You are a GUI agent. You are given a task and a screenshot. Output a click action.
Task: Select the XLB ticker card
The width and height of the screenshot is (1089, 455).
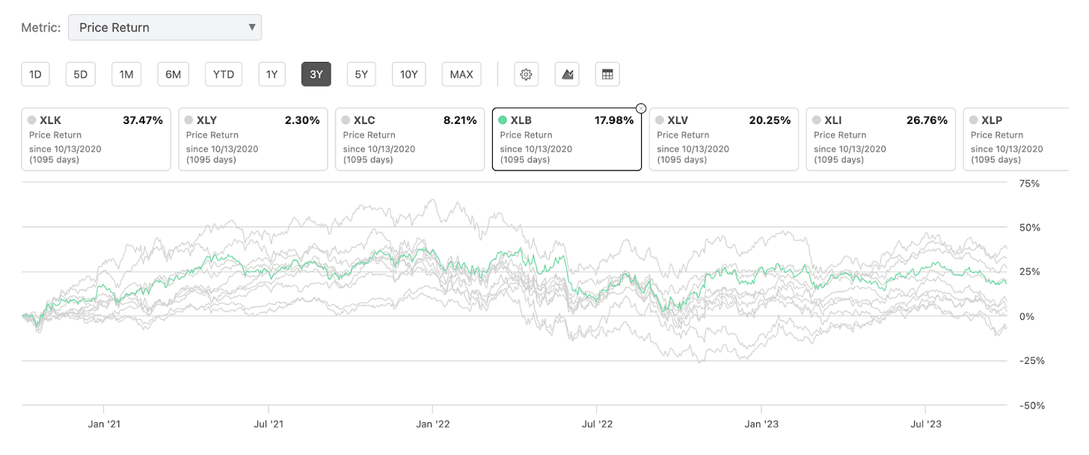coord(567,139)
